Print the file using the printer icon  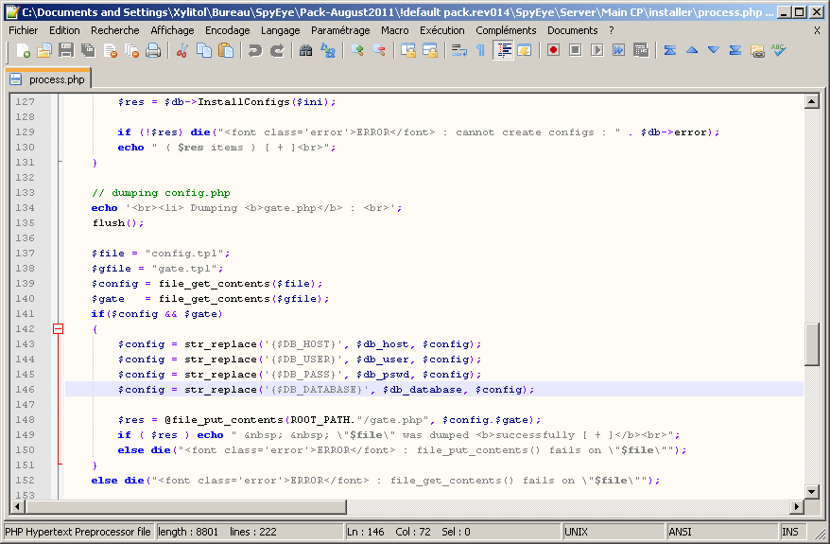pos(153,51)
